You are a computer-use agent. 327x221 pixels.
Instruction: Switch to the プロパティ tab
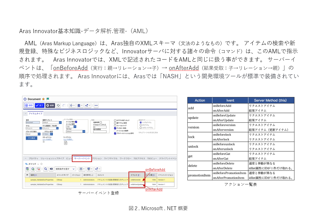pyautogui.click(x=34, y=158)
